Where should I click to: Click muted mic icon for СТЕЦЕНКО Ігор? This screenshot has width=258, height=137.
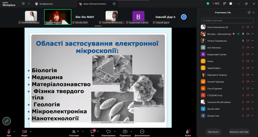coord(243,95)
